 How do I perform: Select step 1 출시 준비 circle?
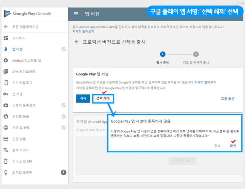point(163,54)
